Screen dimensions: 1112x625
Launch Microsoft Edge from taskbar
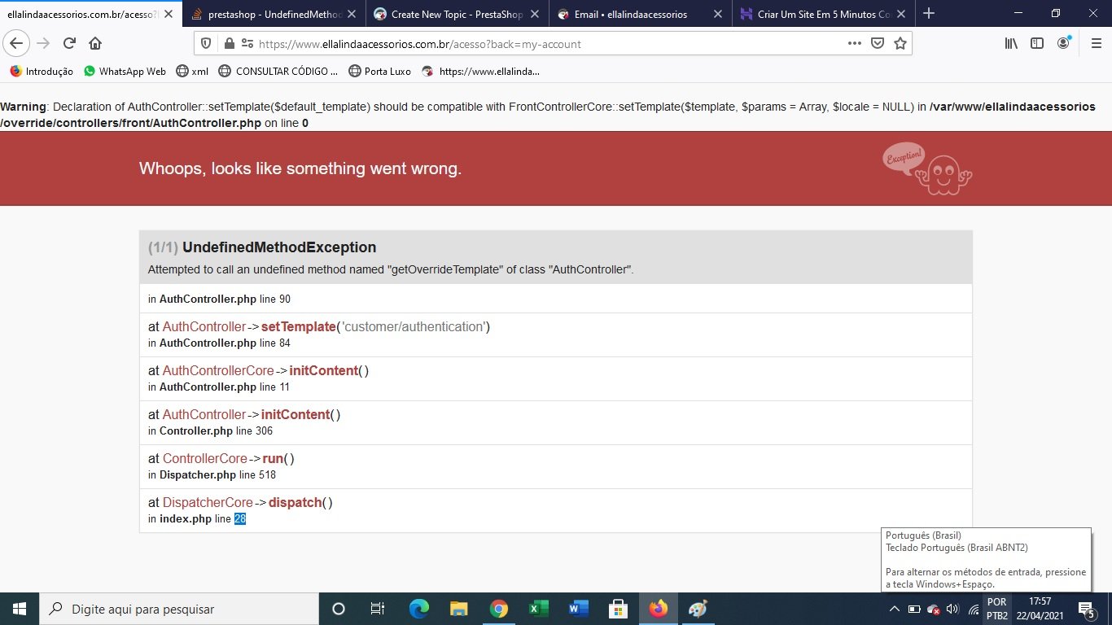[418, 609]
